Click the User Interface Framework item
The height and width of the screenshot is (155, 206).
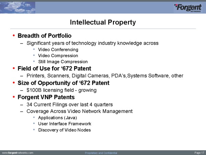pos(64,123)
